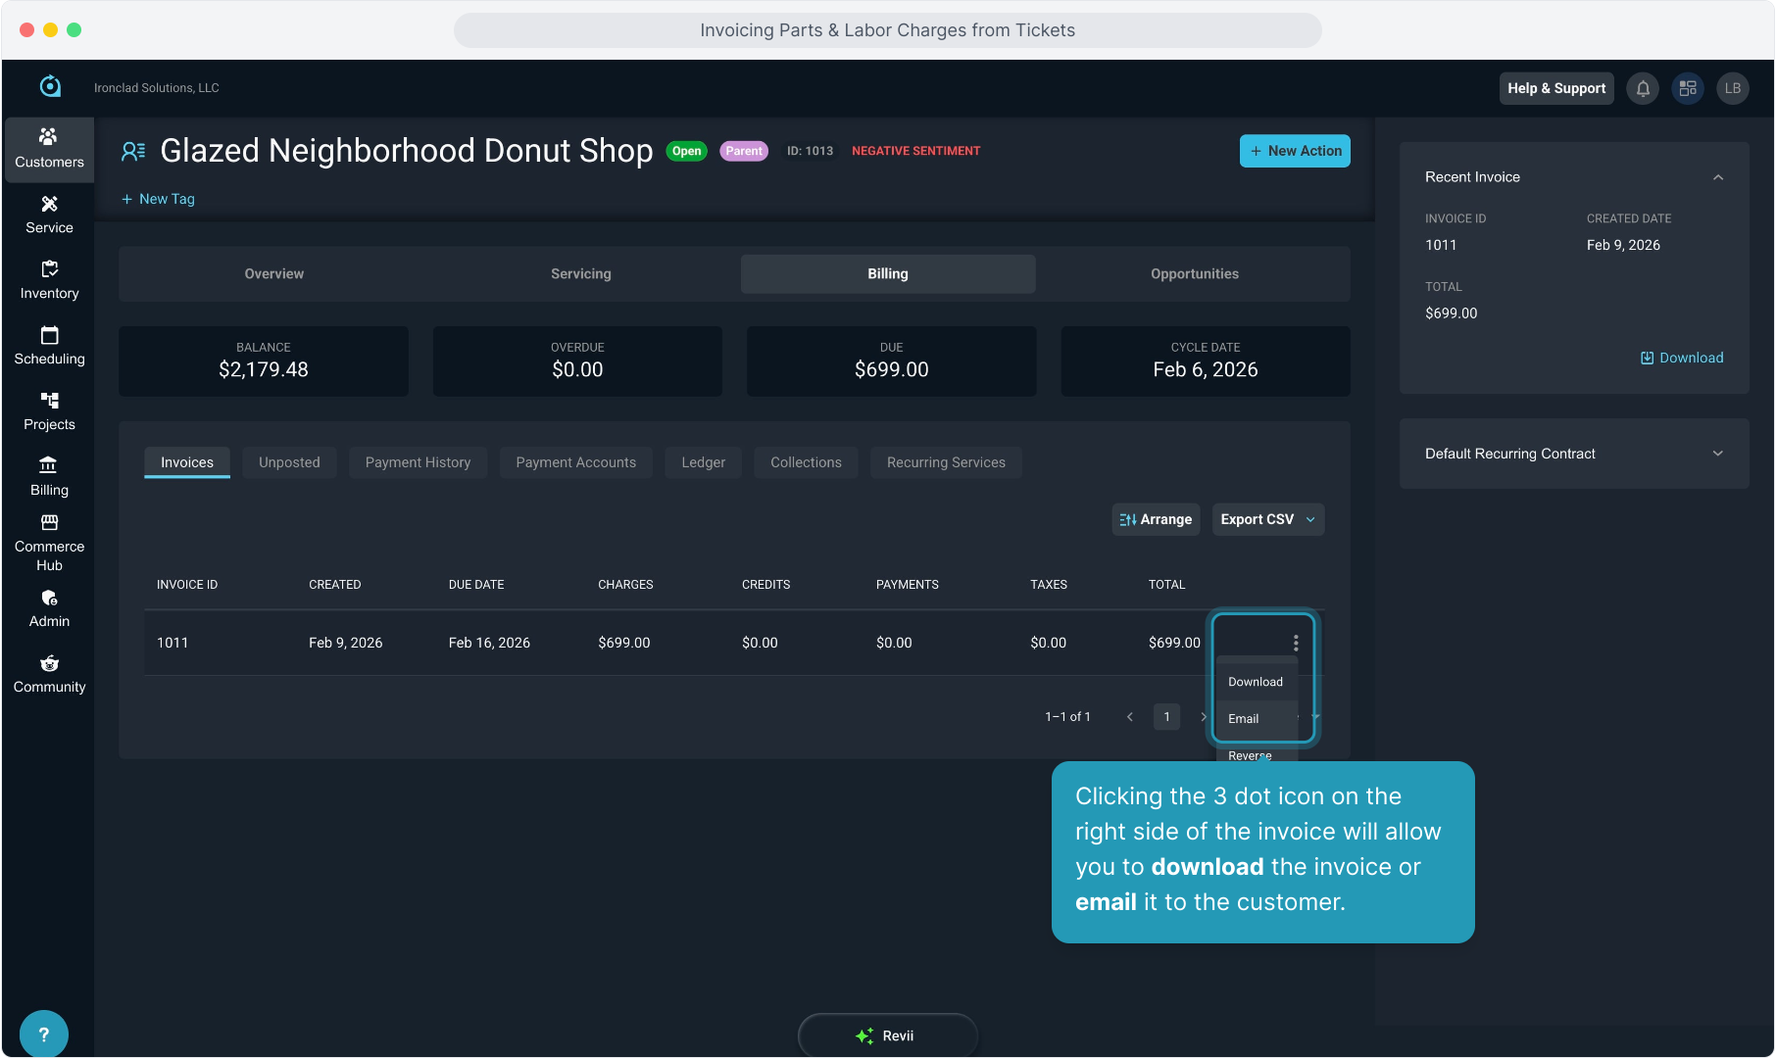Select the Payment History tab
The image size is (1776, 1058).
tap(418, 462)
